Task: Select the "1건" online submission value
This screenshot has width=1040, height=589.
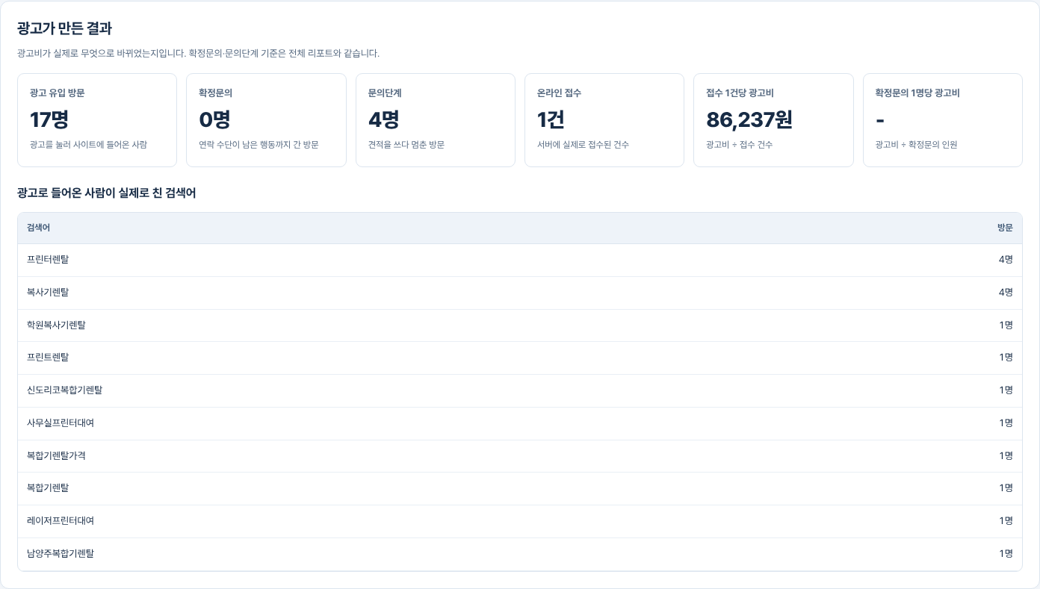Action: pyautogui.click(x=551, y=119)
